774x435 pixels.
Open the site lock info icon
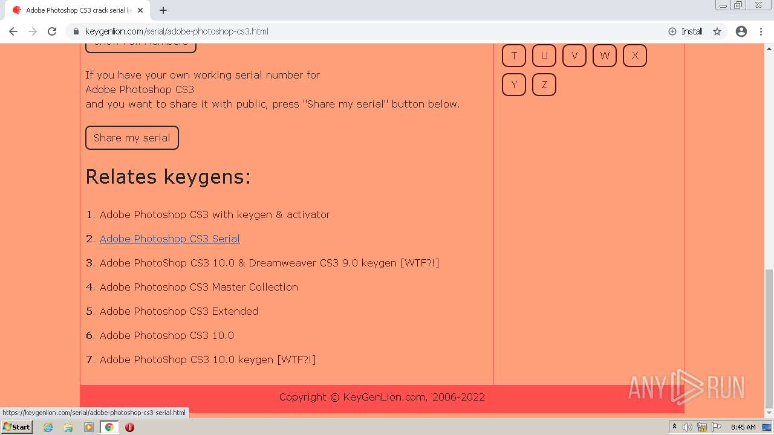pyautogui.click(x=76, y=31)
